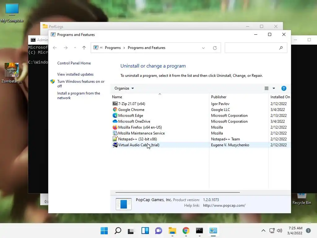Click Install a program from the network
Screen dimensions: 317x238
[x=79, y=95]
